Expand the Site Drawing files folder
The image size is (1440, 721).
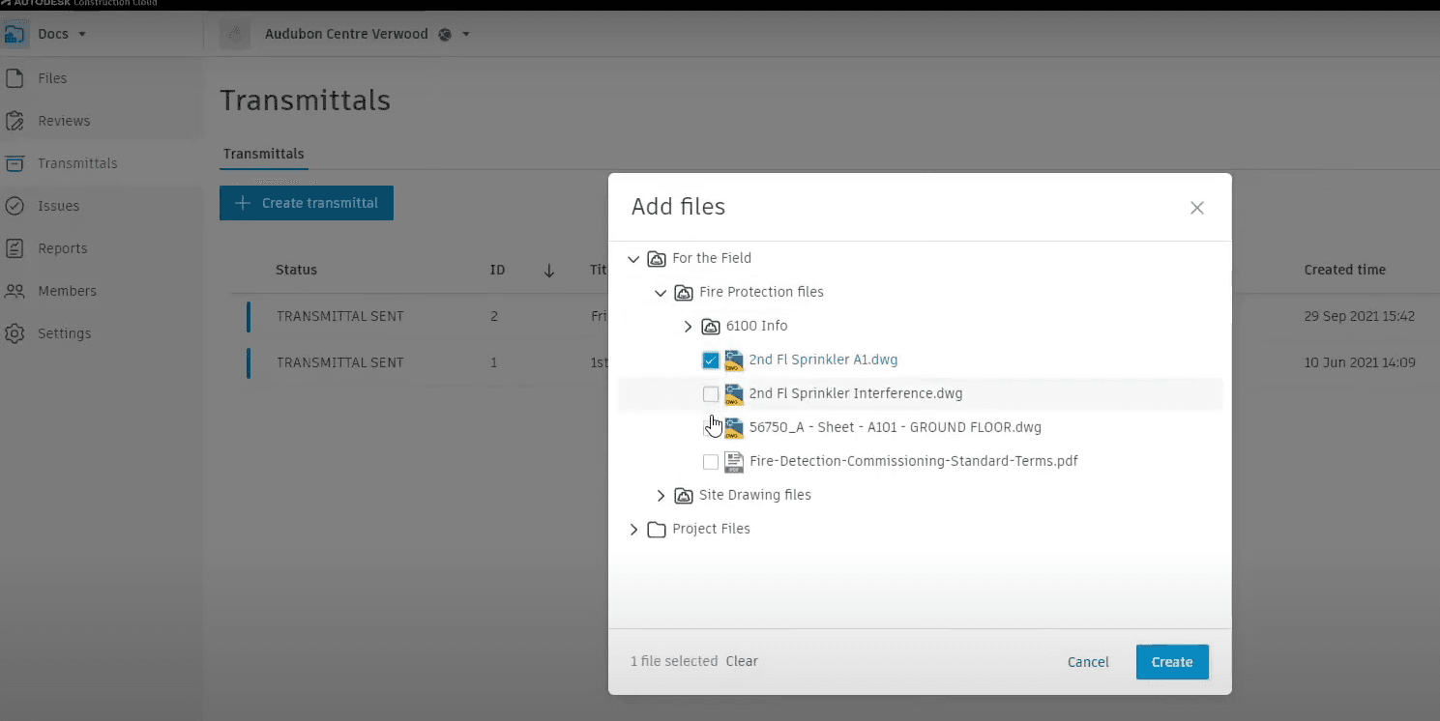(x=661, y=496)
